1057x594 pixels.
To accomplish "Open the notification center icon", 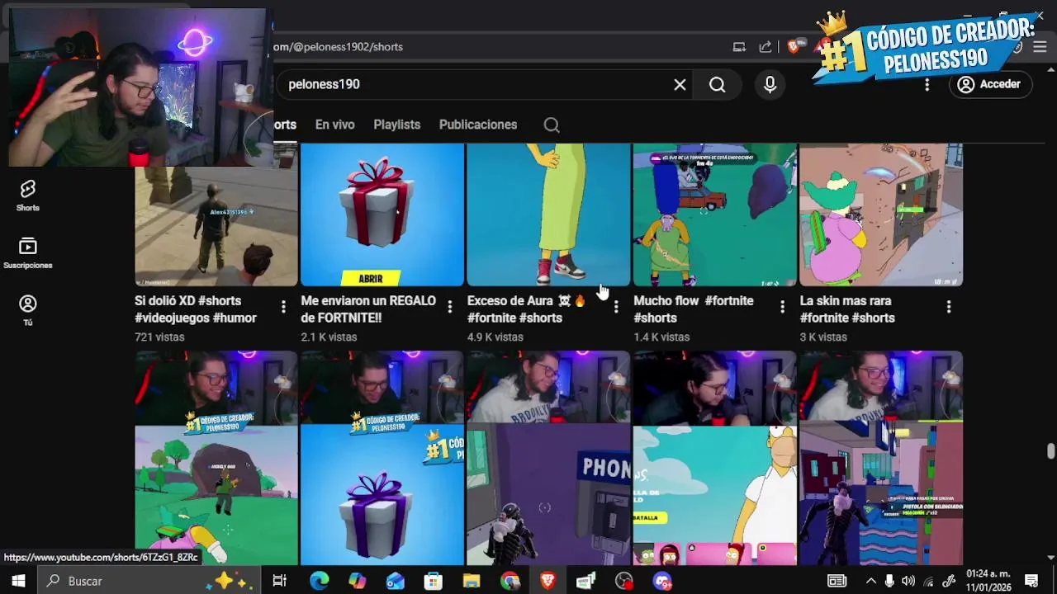I will point(1031,581).
